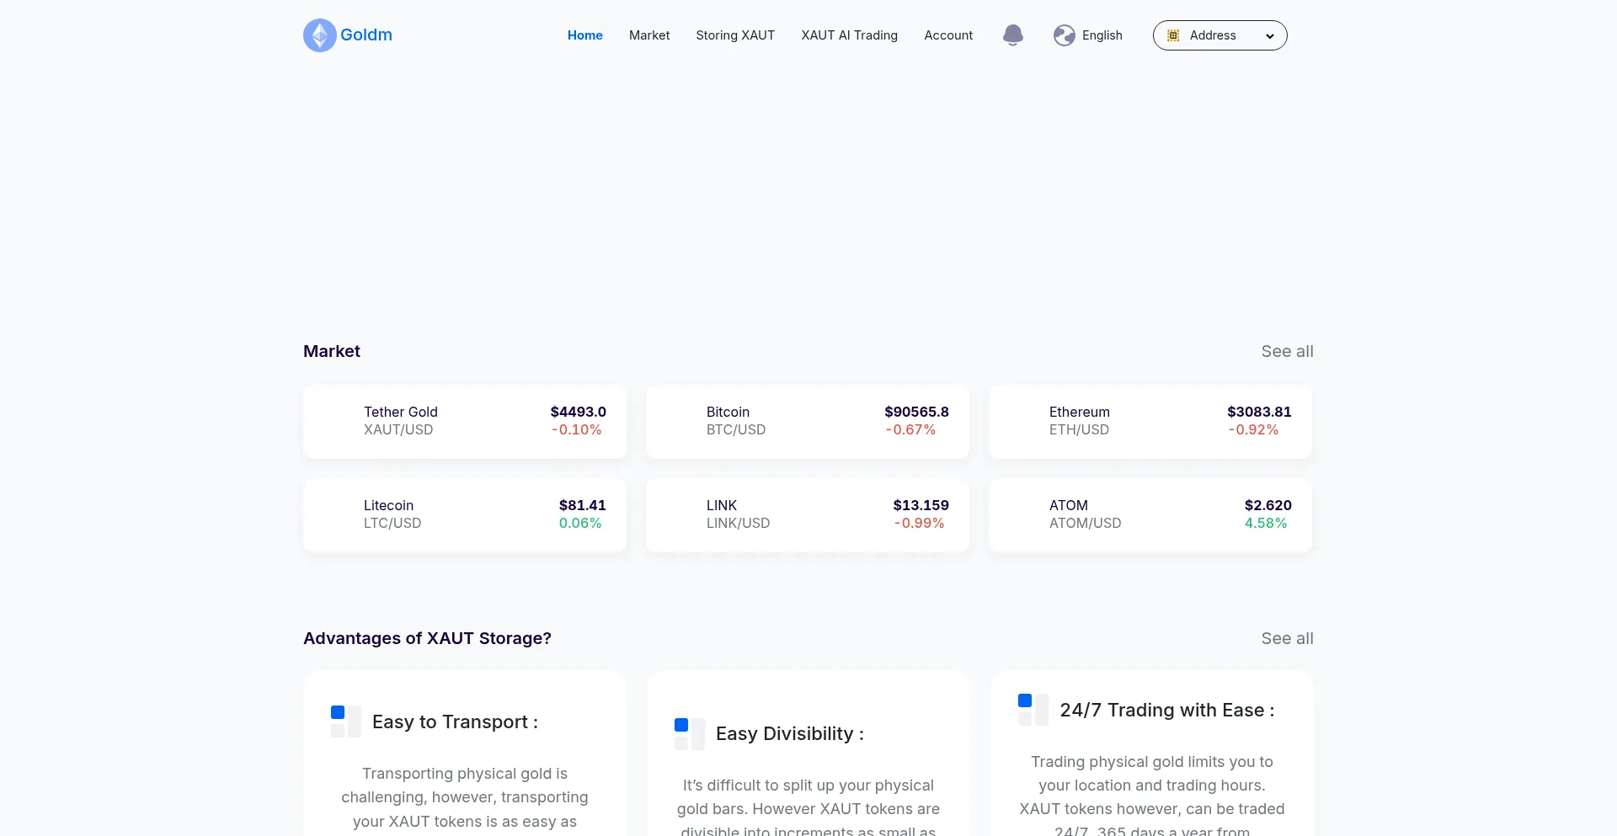Open XAUT AI Trading page

pos(849,35)
